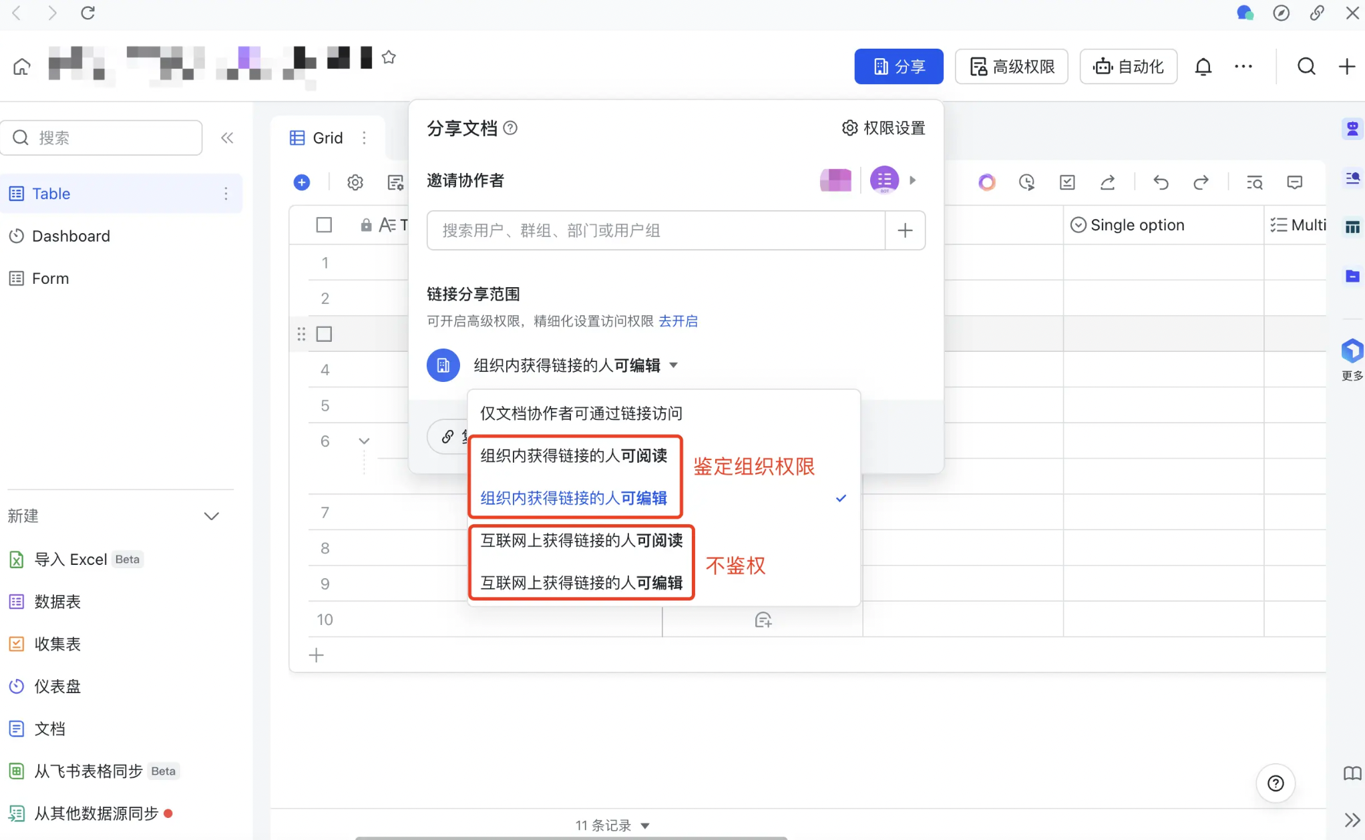Expand collaborator list arrow

(913, 180)
